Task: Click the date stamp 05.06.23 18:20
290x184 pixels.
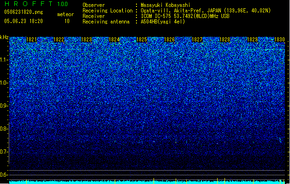Action: [x=24, y=21]
